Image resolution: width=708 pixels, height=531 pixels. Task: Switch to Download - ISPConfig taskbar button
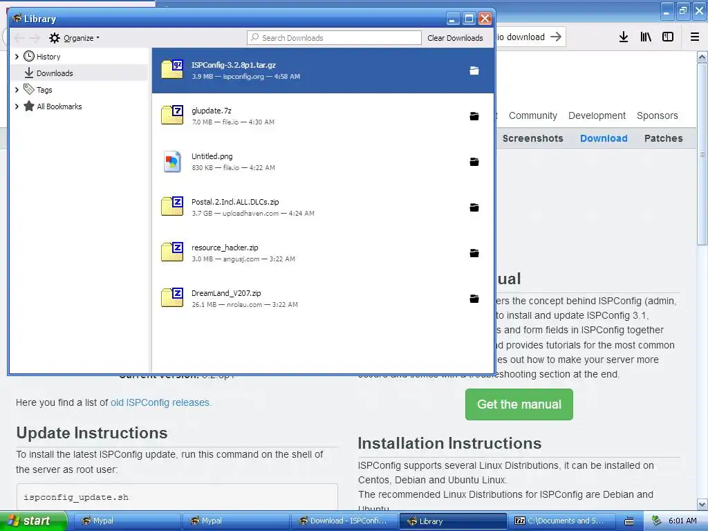(x=344, y=521)
